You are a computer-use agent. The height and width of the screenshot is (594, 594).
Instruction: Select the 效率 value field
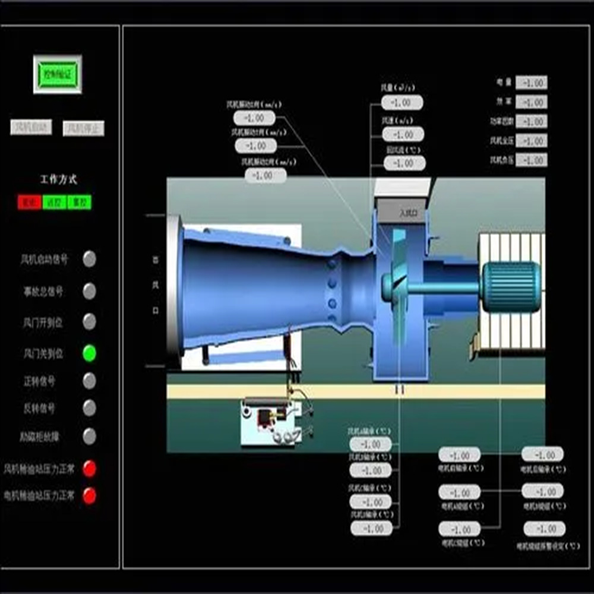tap(532, 102)
